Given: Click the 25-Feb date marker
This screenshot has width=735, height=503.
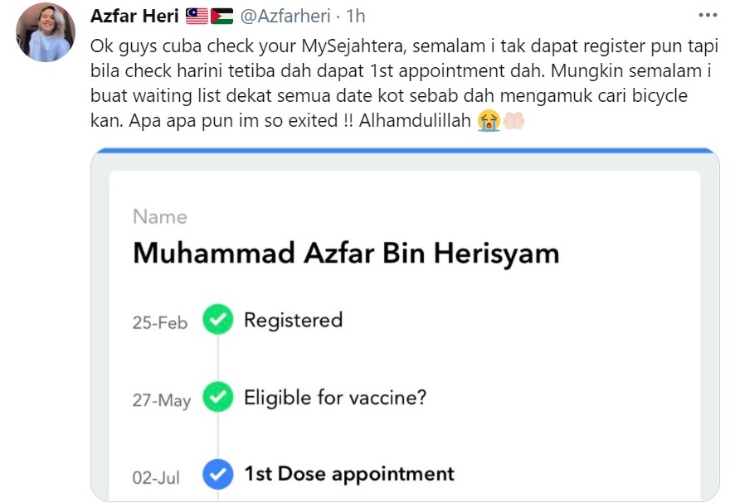Looking at the screenshot, I should coord(160,322).
